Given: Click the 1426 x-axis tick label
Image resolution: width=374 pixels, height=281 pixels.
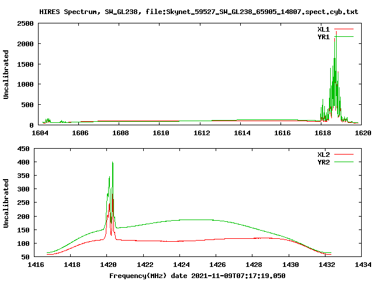Looking at the screenshot, I should 217,265.
